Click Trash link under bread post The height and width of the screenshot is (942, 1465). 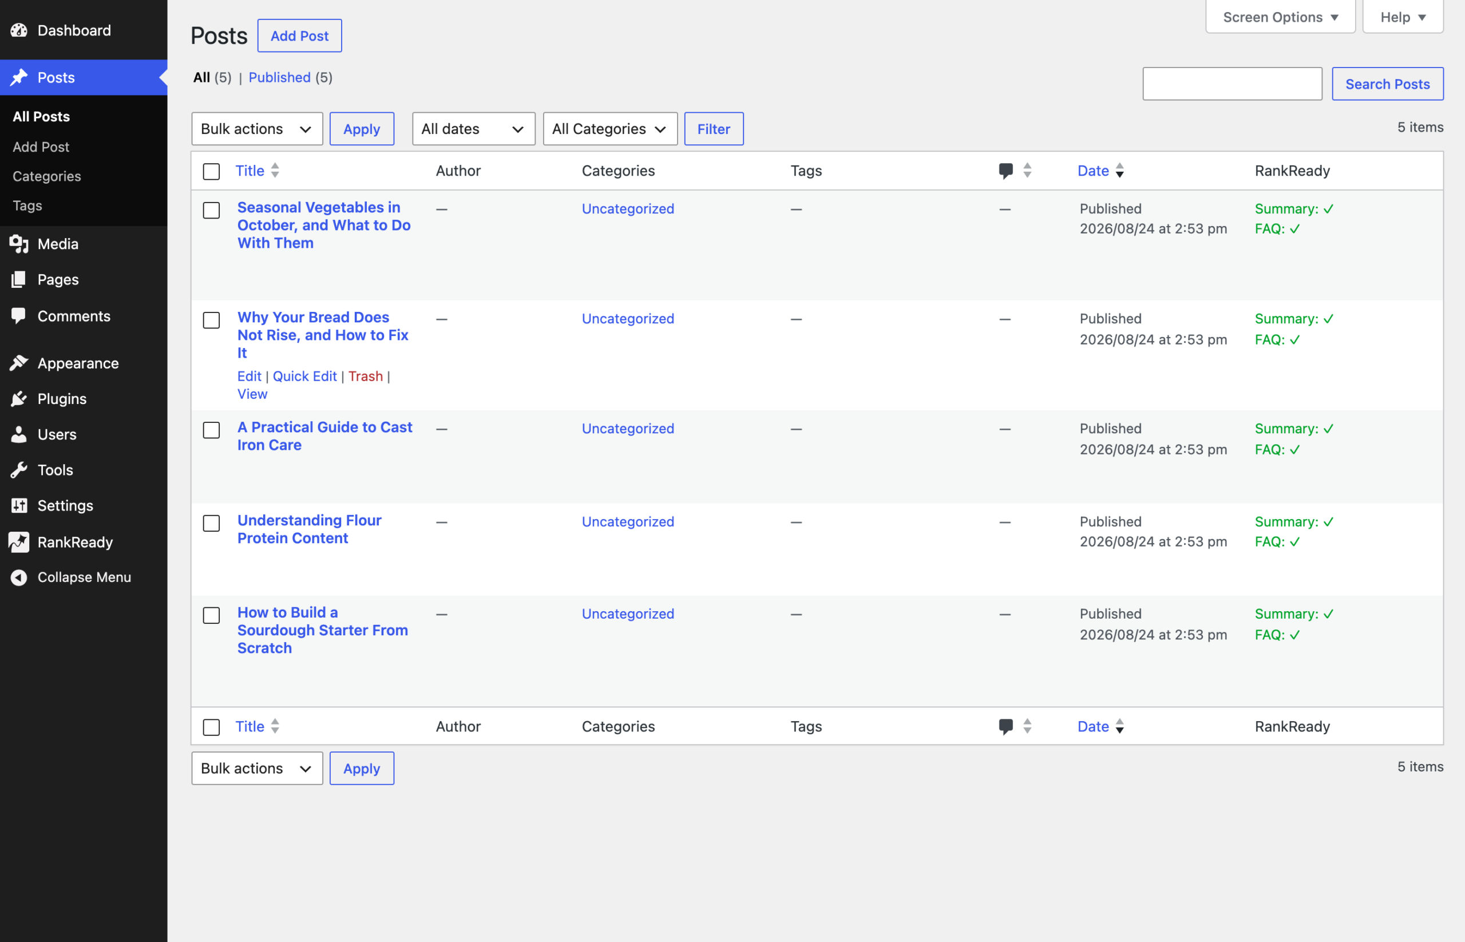coord(366,375)
